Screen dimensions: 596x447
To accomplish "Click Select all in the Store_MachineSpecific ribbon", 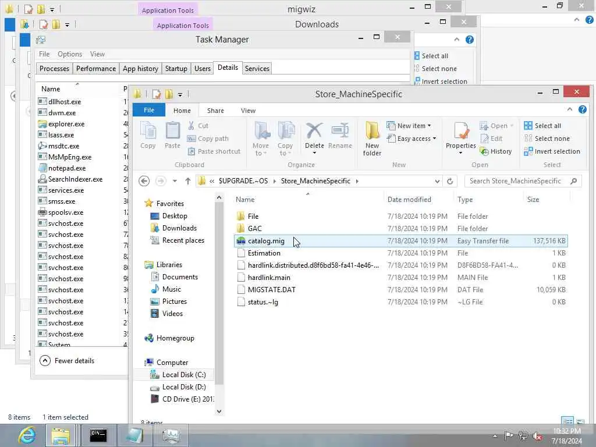I will [x=542, y=126].
